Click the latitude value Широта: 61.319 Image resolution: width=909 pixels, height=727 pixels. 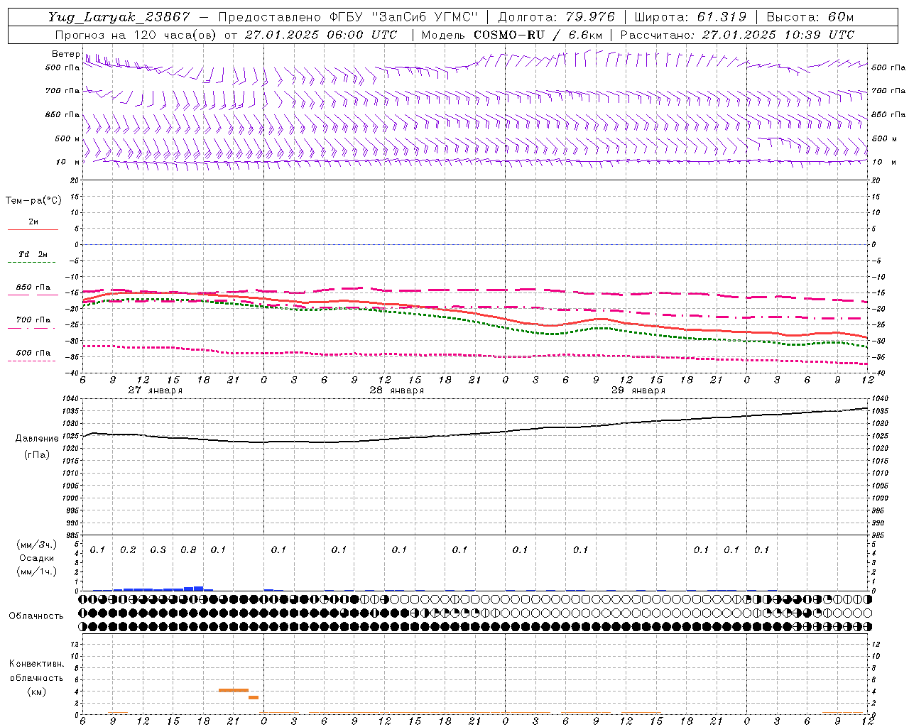pos(690,17)
